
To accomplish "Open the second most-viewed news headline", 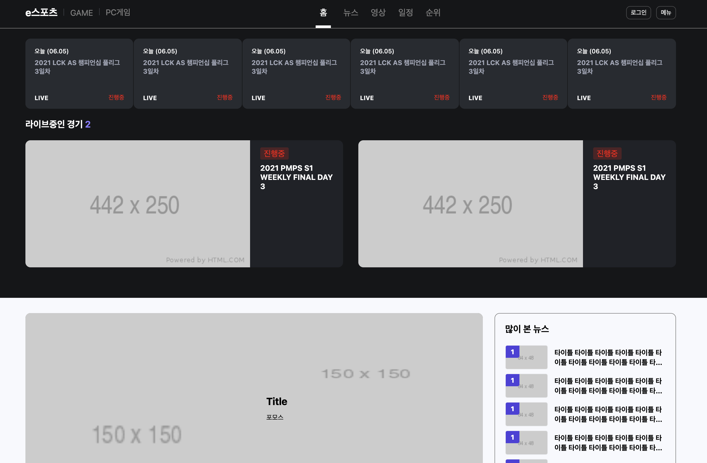I will [x=608, y=385].
